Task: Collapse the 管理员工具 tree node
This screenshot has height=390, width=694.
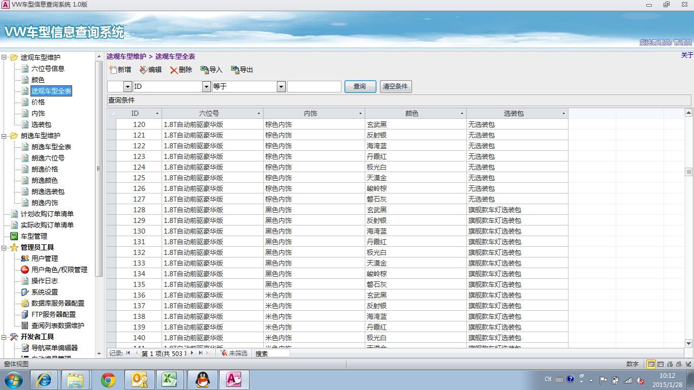Action: pos(4,247)
